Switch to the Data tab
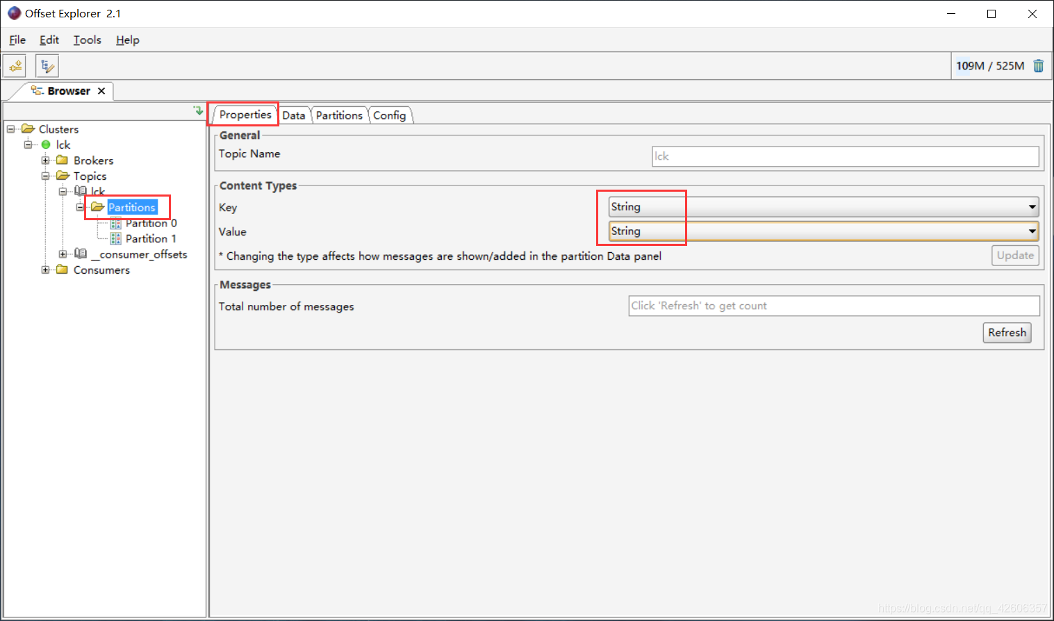Image resolution: width=1054 pixels, height=621 pixels. coord(293,115)
